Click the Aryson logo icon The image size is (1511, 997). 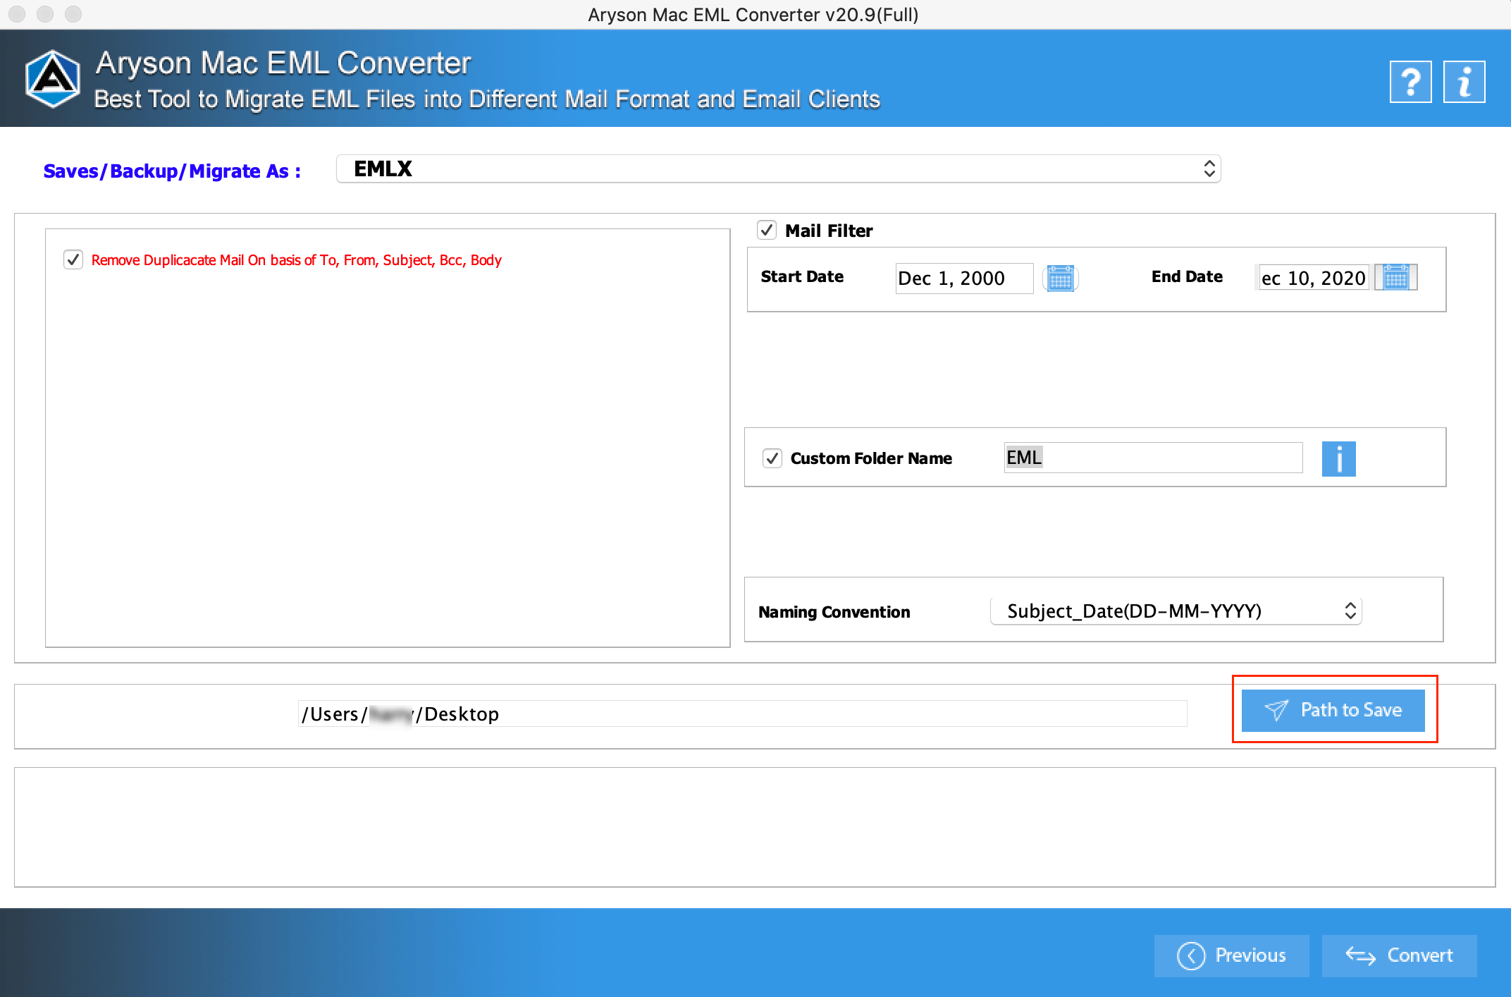[x=53, y=79]
